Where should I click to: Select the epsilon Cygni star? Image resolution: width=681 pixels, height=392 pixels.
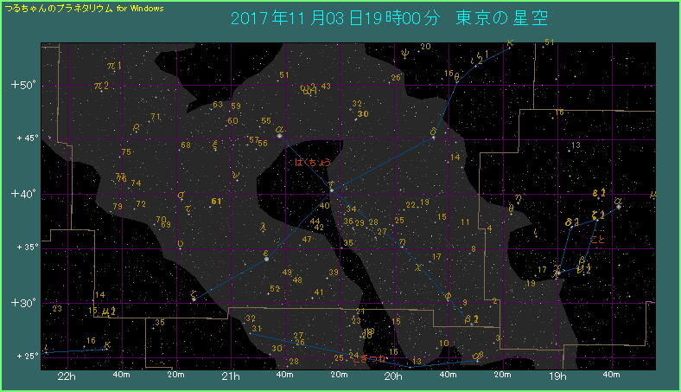click(x=266, y=259)
